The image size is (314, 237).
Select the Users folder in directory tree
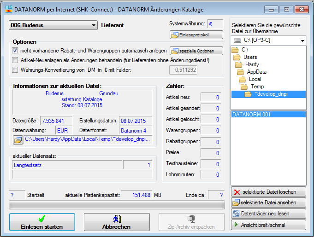[x=250, y=57]
